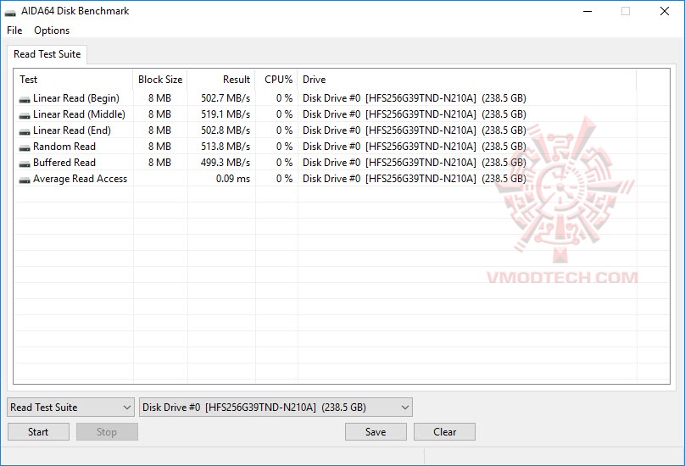This screenshot has width=685, height=466.
Task: Select the Buffered Read row label
Action: 64,163
